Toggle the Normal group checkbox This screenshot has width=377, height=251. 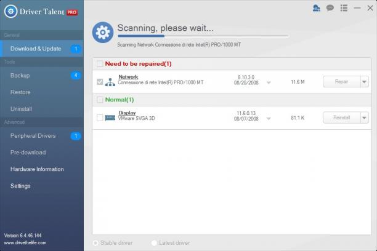point(100,100)
